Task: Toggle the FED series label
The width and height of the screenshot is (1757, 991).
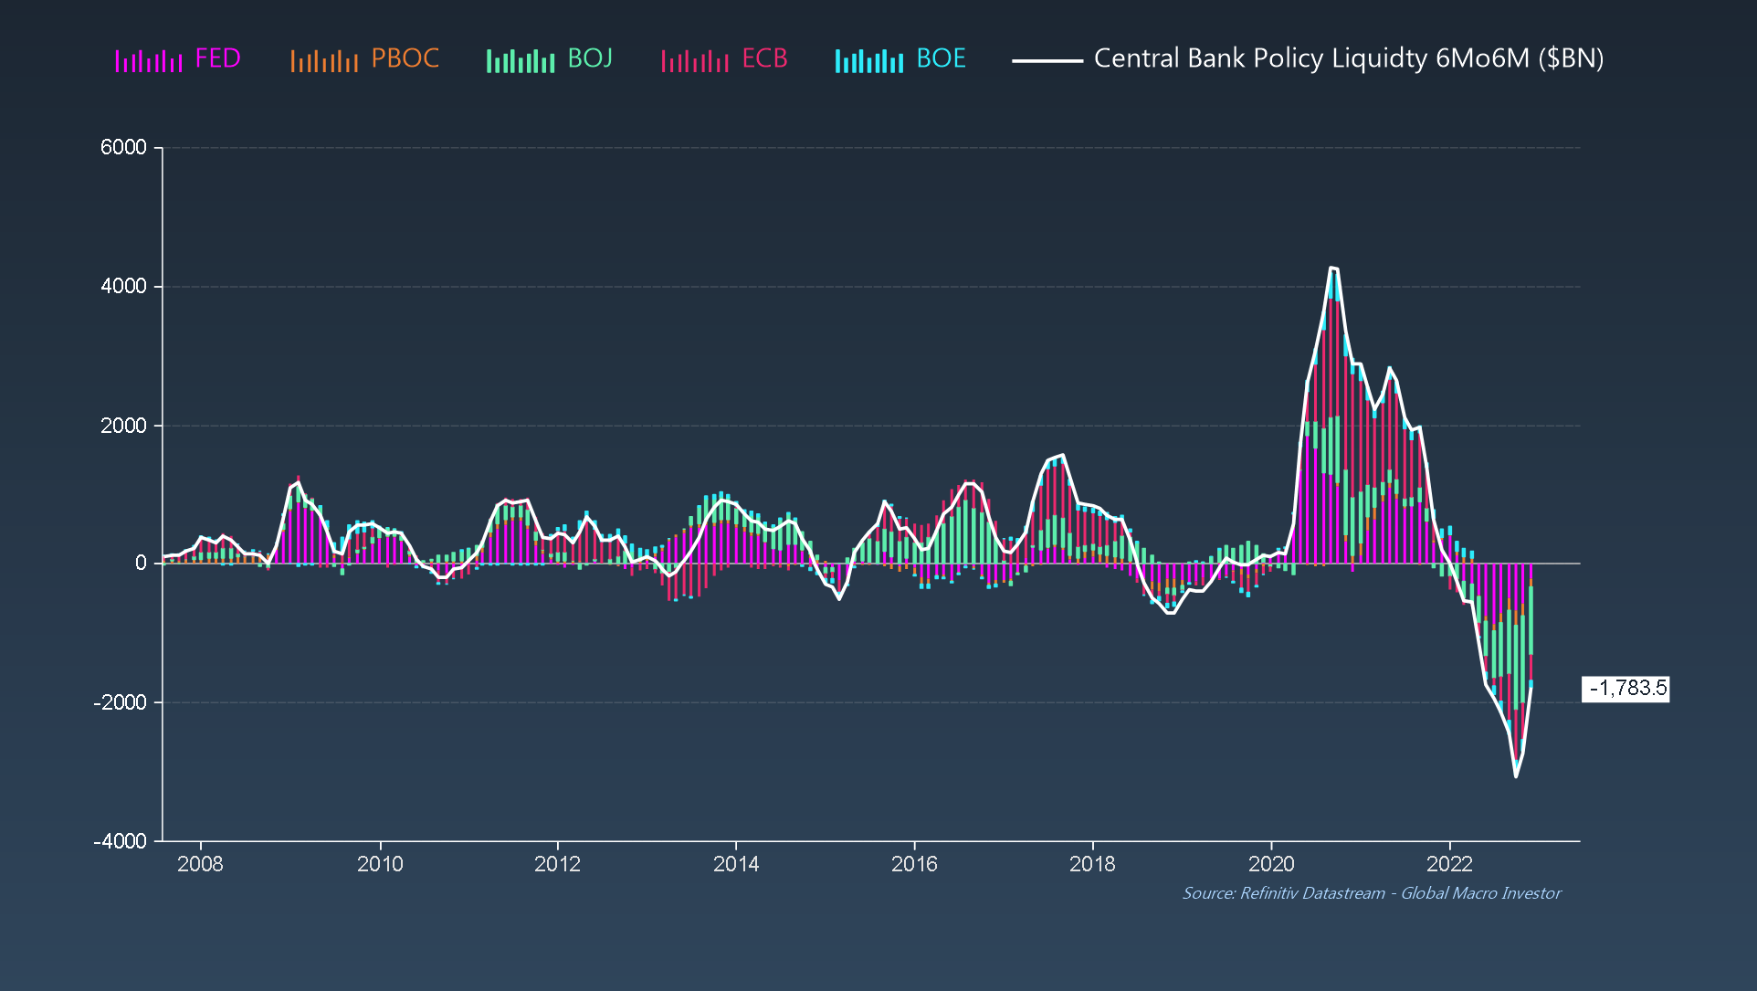Action: pos(217,58)
